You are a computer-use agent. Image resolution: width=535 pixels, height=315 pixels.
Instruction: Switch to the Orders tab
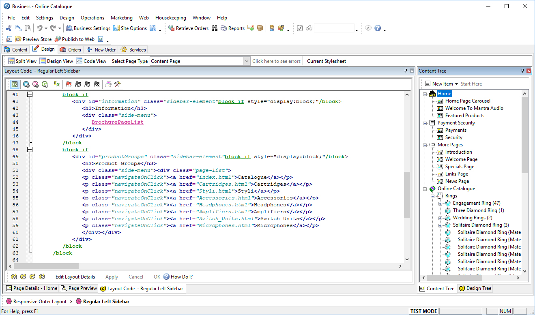[70, 49]
